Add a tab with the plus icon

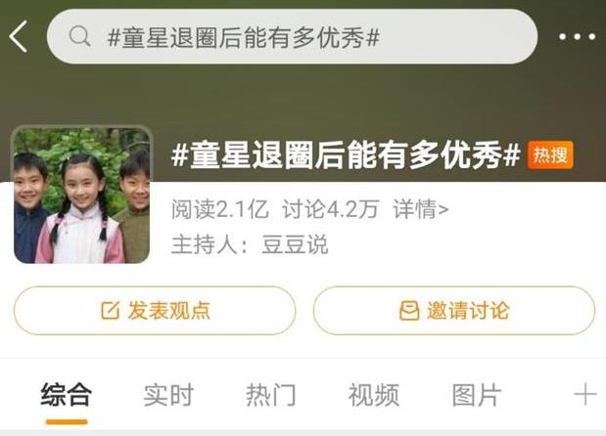[585, 394]
